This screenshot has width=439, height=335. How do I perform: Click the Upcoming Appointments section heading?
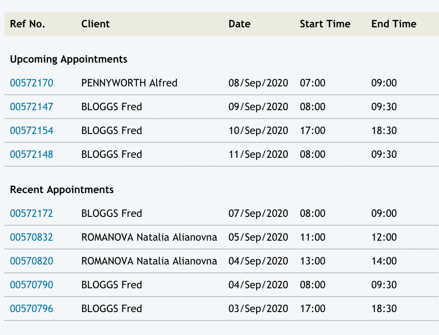click(x=69, y=59)
